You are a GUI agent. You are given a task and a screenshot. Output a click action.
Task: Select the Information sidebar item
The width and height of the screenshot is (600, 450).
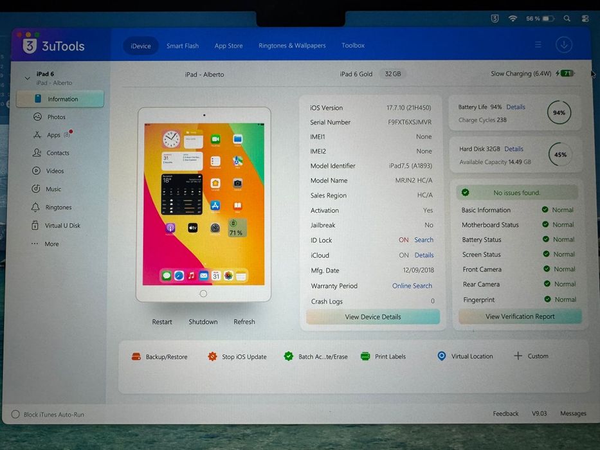coord(60,99)
